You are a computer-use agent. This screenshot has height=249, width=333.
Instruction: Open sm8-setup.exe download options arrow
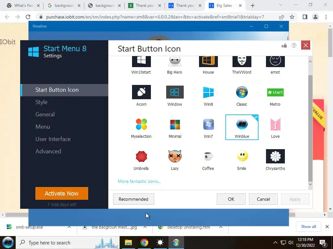[69, 227]
